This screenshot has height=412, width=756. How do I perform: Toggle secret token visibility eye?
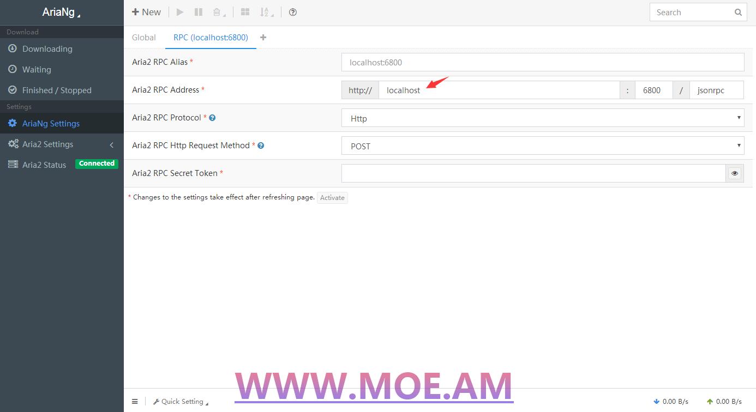point(735,173)
